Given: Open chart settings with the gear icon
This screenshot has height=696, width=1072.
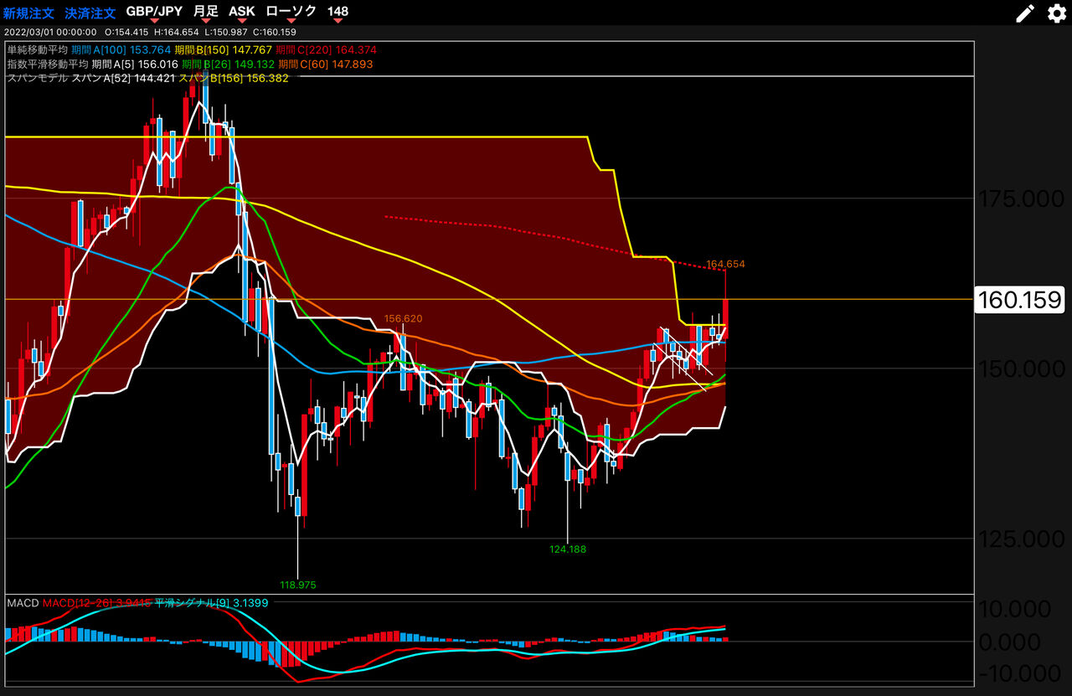Looking at the screenshot, I should click(x=1056, y=13).
